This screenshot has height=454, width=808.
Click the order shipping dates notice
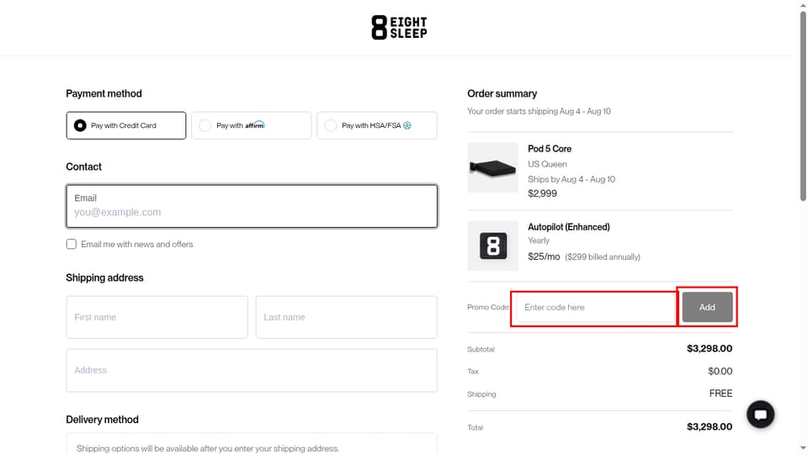pos(539,111)
